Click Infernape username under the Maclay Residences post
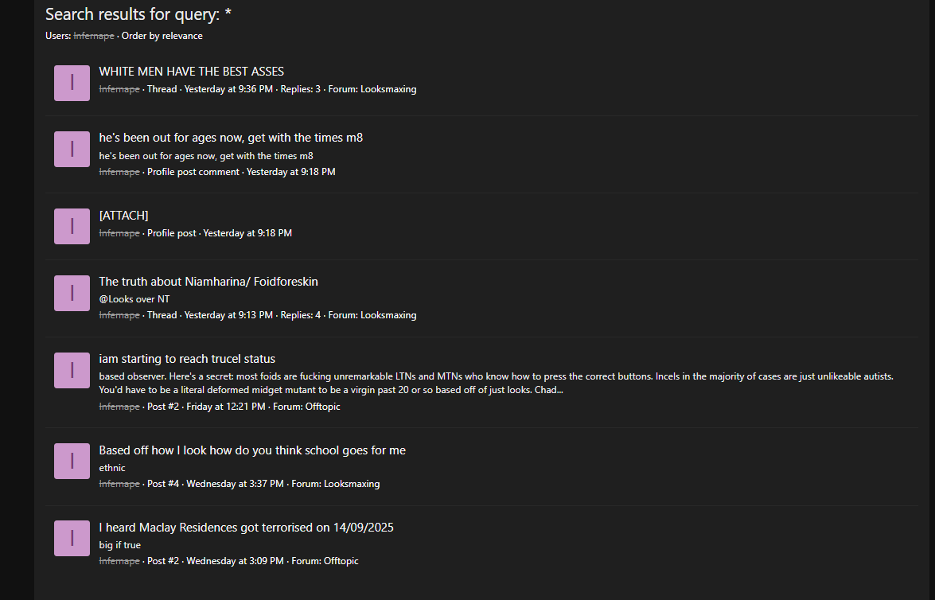The width and height of the screenshot is (935, 600). coord(119,561)
